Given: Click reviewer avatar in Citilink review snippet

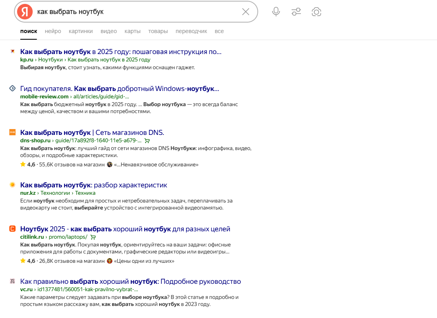Looking at the screenshot, I should coord(110,261).
